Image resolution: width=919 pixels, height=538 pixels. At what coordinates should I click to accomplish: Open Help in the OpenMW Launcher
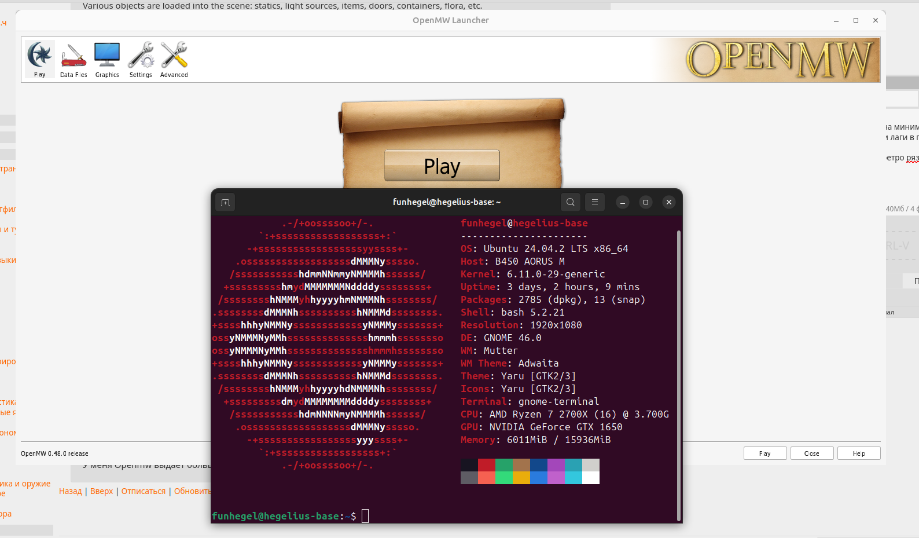point(859,453)
